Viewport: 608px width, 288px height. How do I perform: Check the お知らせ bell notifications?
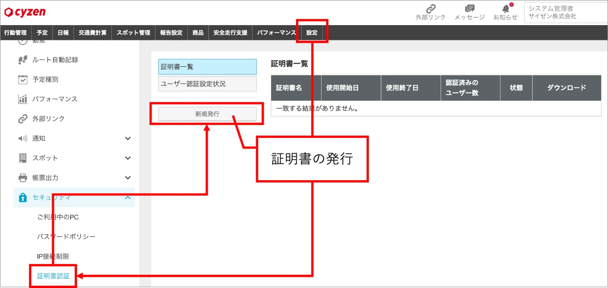tap(506, 8)
